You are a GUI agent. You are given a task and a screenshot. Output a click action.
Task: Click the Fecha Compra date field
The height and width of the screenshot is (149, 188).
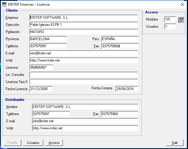[127, 89]
